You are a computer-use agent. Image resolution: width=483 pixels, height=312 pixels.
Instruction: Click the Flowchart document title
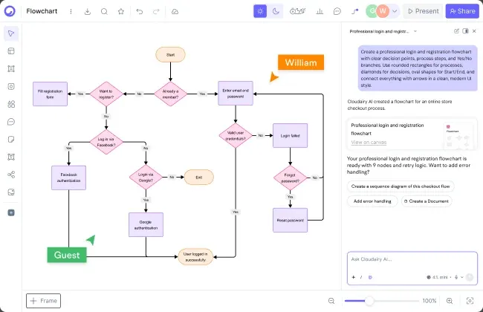pos(42,11)
